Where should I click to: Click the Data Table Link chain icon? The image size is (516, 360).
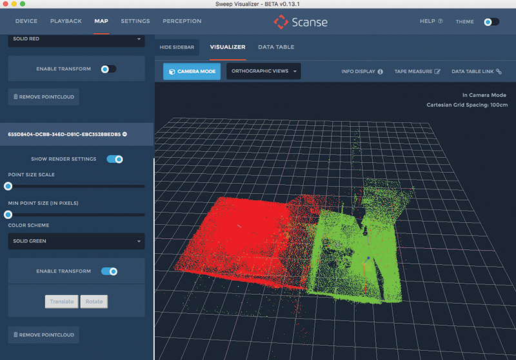click(x=499, y=72)
